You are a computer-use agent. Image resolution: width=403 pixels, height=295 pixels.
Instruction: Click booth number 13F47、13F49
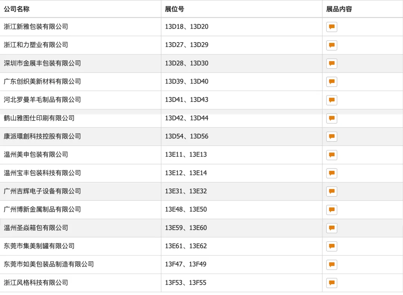click(185, 264)
